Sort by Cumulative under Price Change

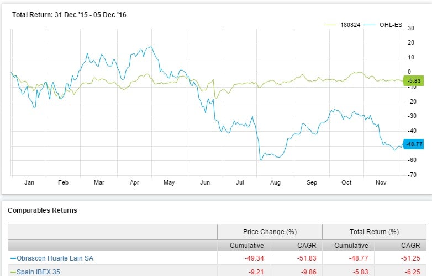pyautogui.click(x=247, y=245)
